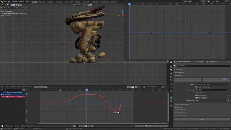231x130 pixels.
Task: Play the animation forward
Action: tap(87, 126)
